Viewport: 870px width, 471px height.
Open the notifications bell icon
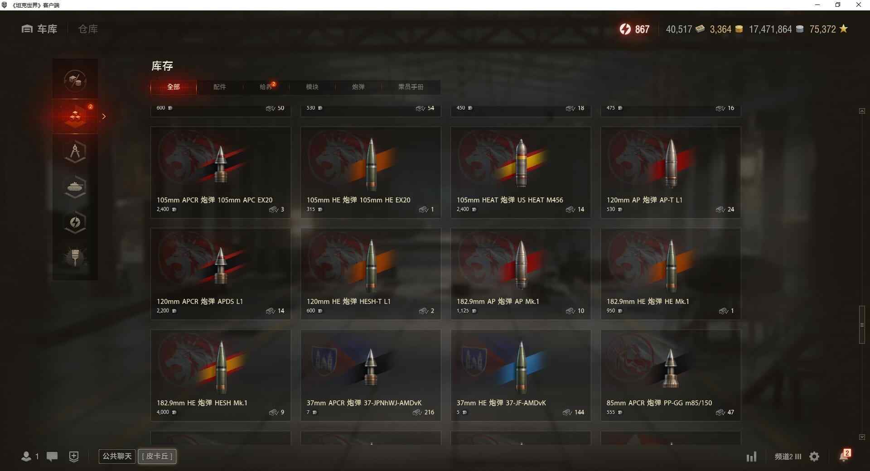point(844,456)
